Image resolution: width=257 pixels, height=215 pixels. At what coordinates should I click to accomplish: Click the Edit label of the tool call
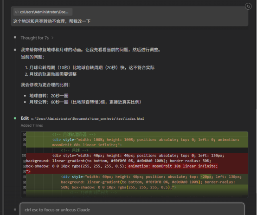[25, 118]
